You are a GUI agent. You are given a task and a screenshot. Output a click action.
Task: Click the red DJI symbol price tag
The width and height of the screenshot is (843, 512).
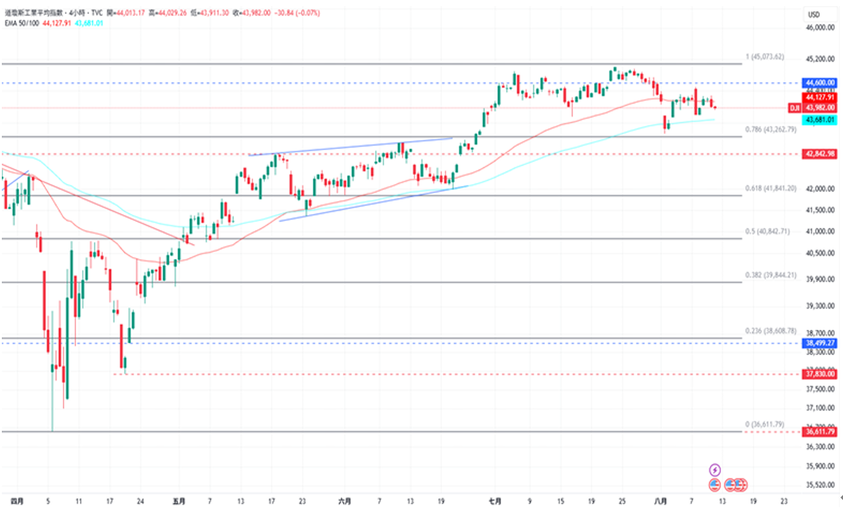tap(795, 108)
